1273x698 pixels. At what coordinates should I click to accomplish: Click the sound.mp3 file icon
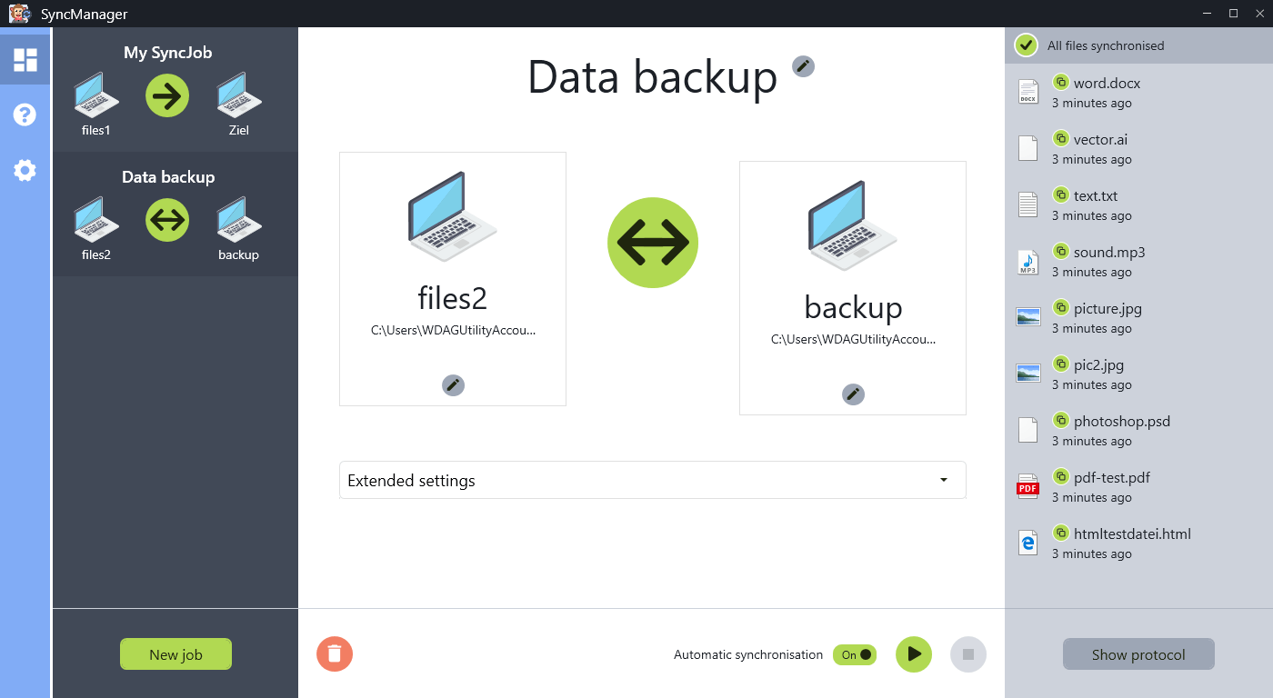pos(1027,262)
